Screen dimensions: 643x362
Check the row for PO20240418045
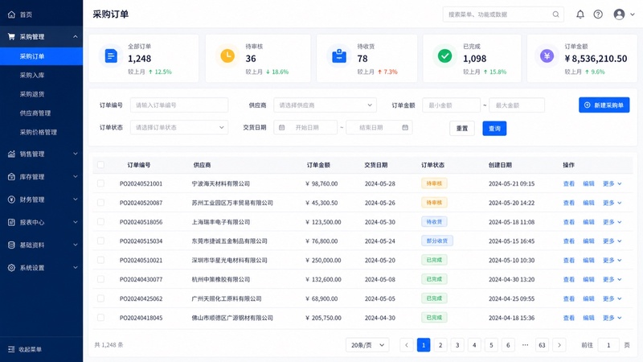101,318
